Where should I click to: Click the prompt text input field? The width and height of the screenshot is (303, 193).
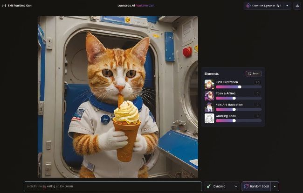click(x=112, y=186)
